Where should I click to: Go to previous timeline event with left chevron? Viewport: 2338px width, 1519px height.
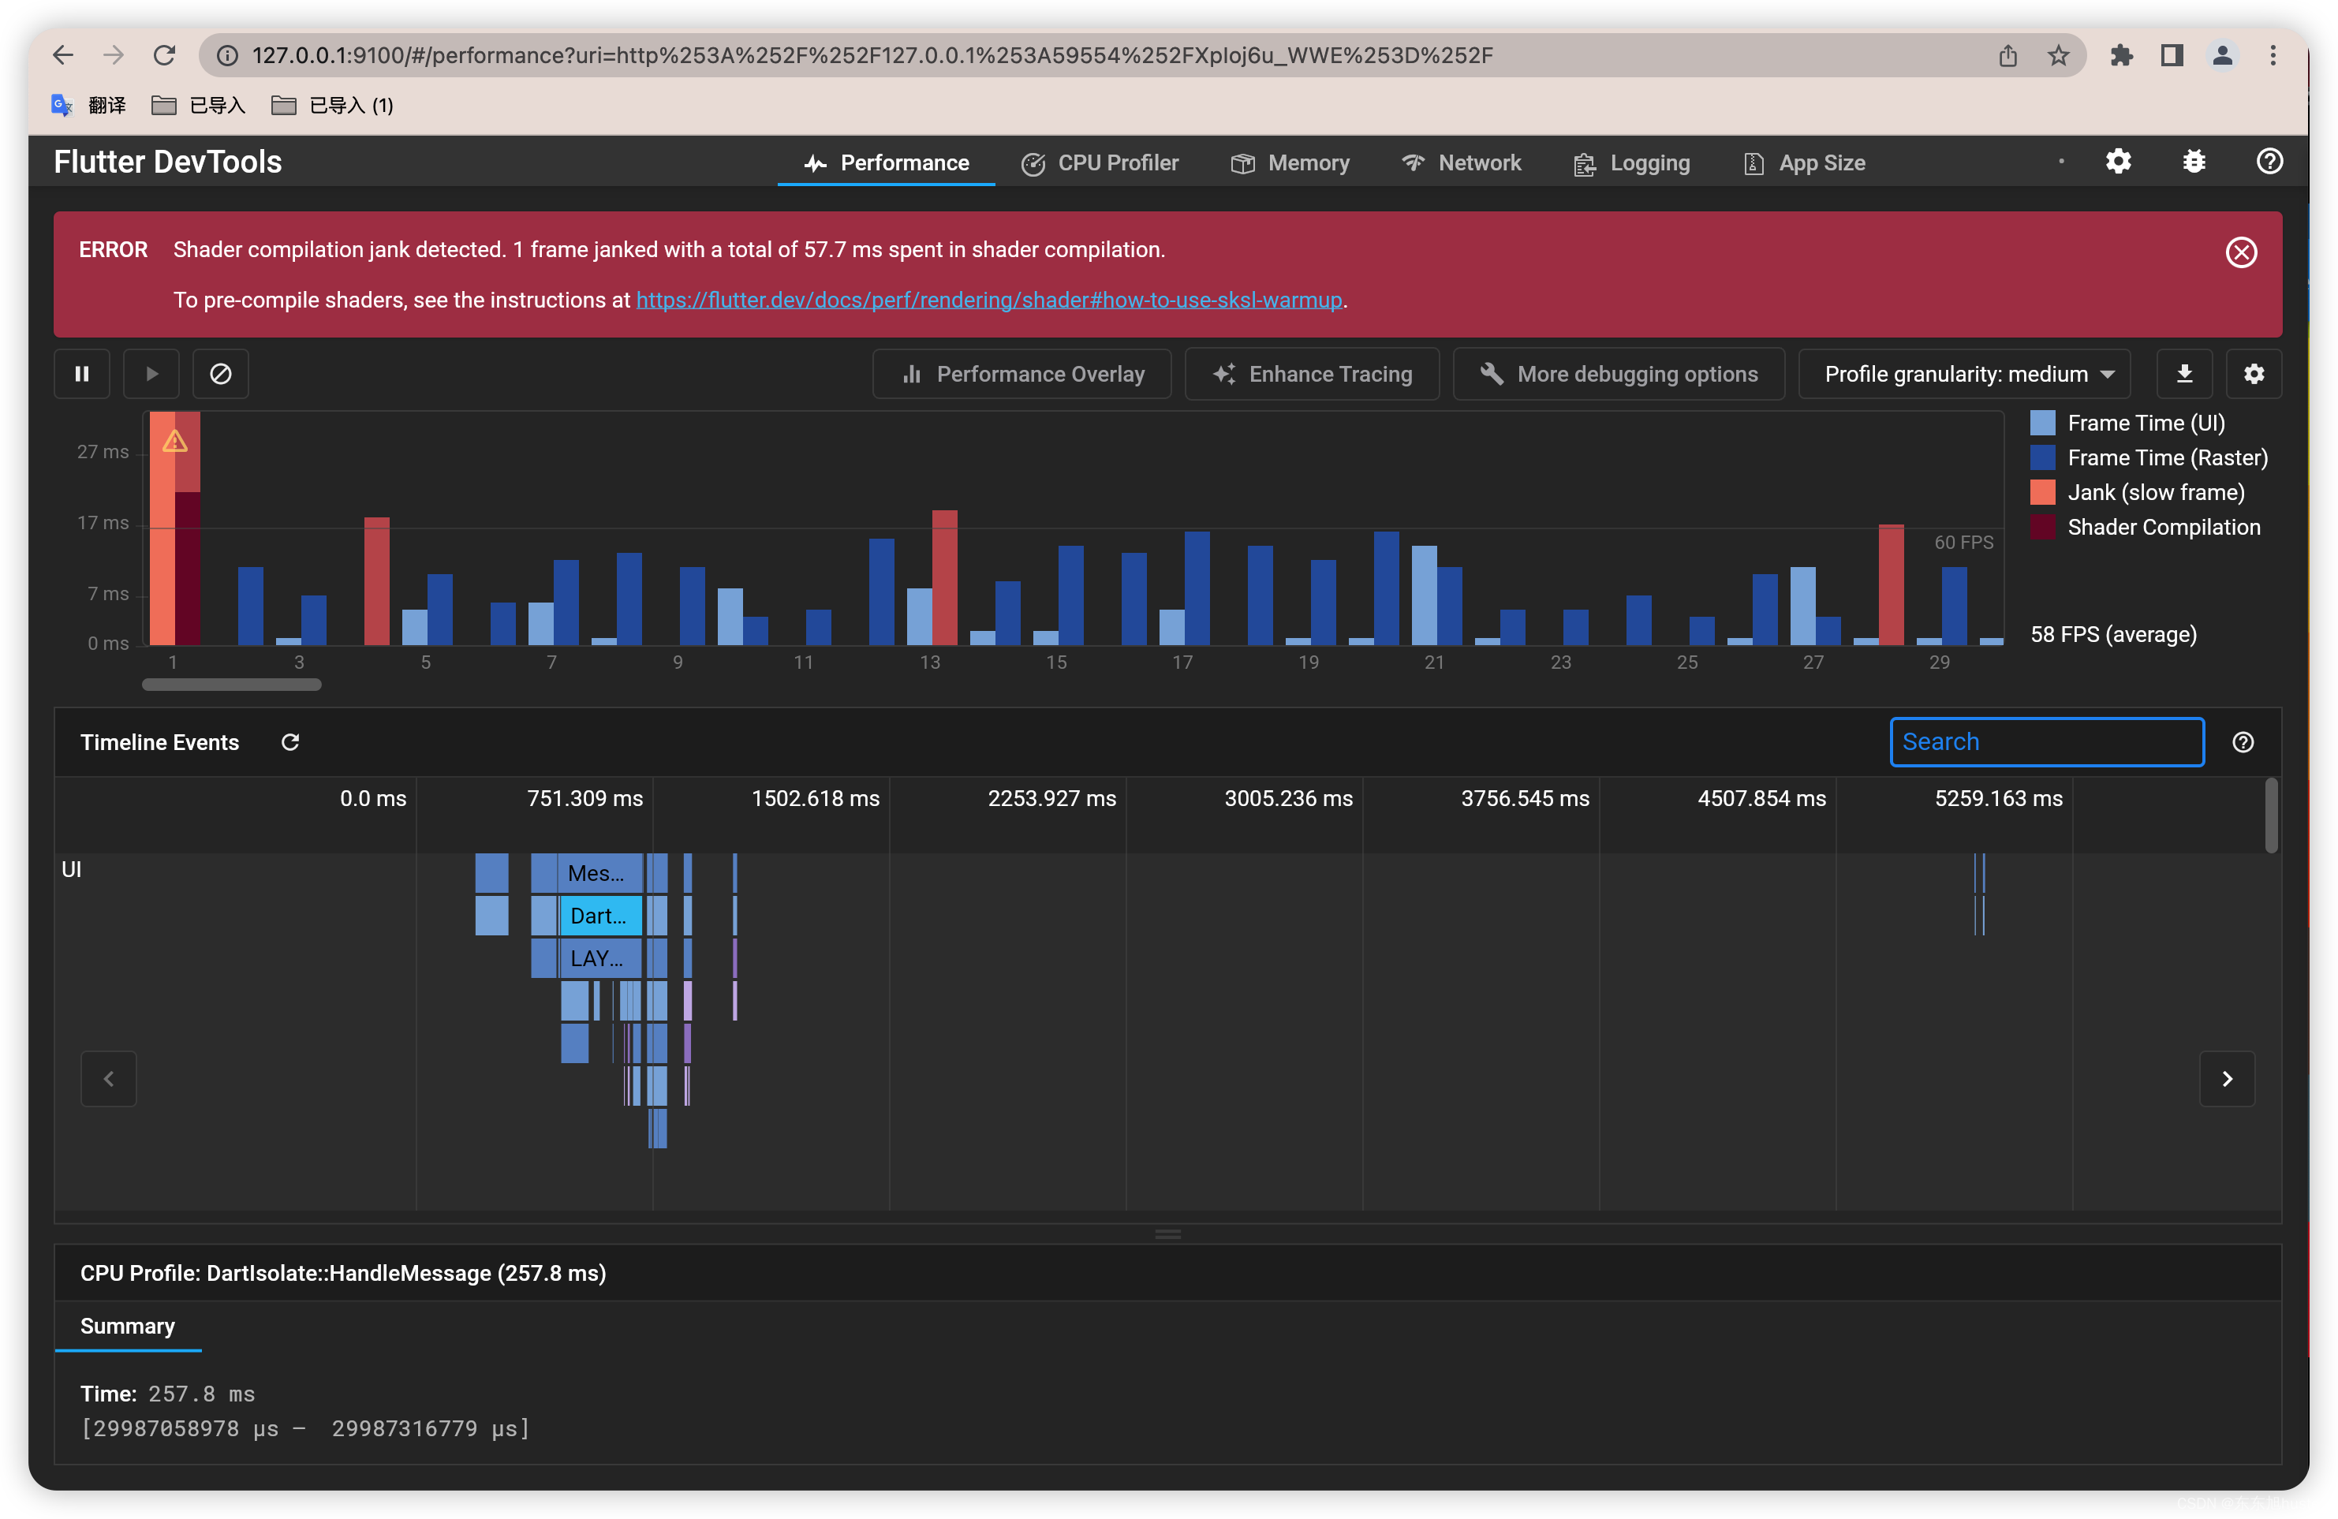[x=109, y=1079]
